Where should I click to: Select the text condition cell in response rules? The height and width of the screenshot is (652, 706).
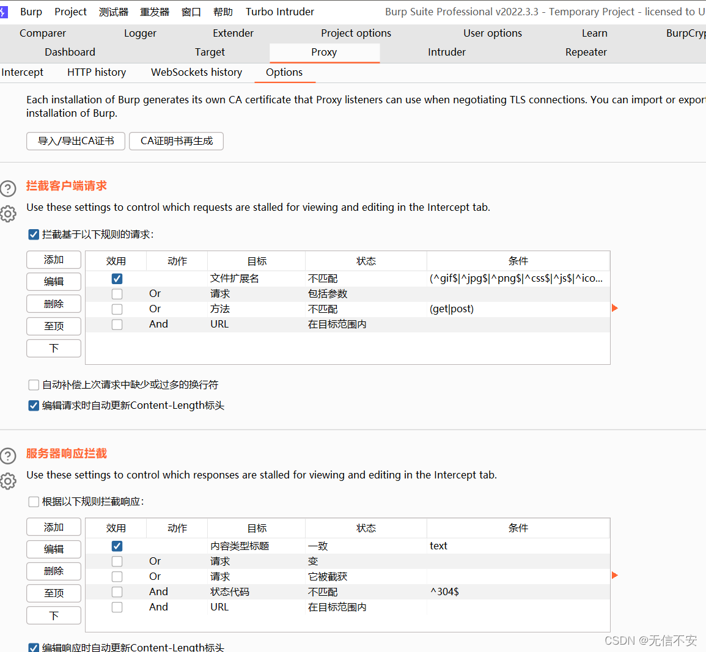pos(518,546)
